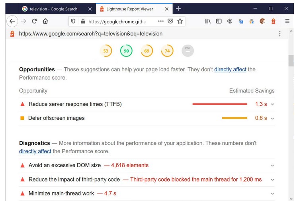
Task: Click the 'Estimated Savings' column header
Action: pyautogui.click(x=252, y=91)
